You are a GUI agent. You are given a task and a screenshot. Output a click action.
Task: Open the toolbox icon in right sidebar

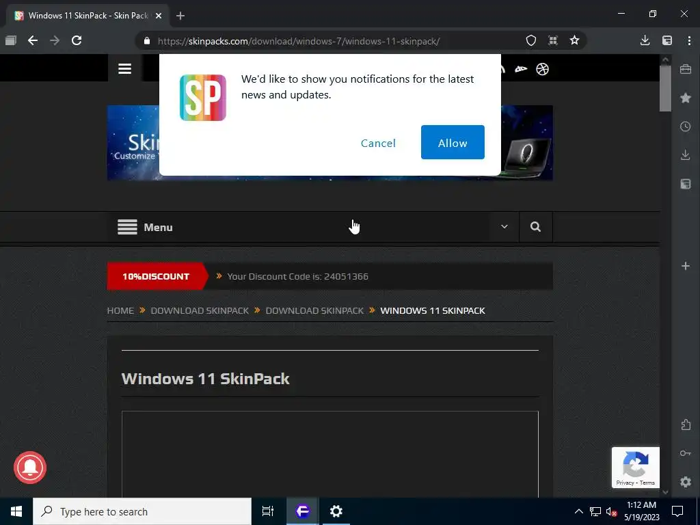[686, 69]
